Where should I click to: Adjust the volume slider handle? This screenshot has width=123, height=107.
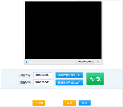point(98,62)
